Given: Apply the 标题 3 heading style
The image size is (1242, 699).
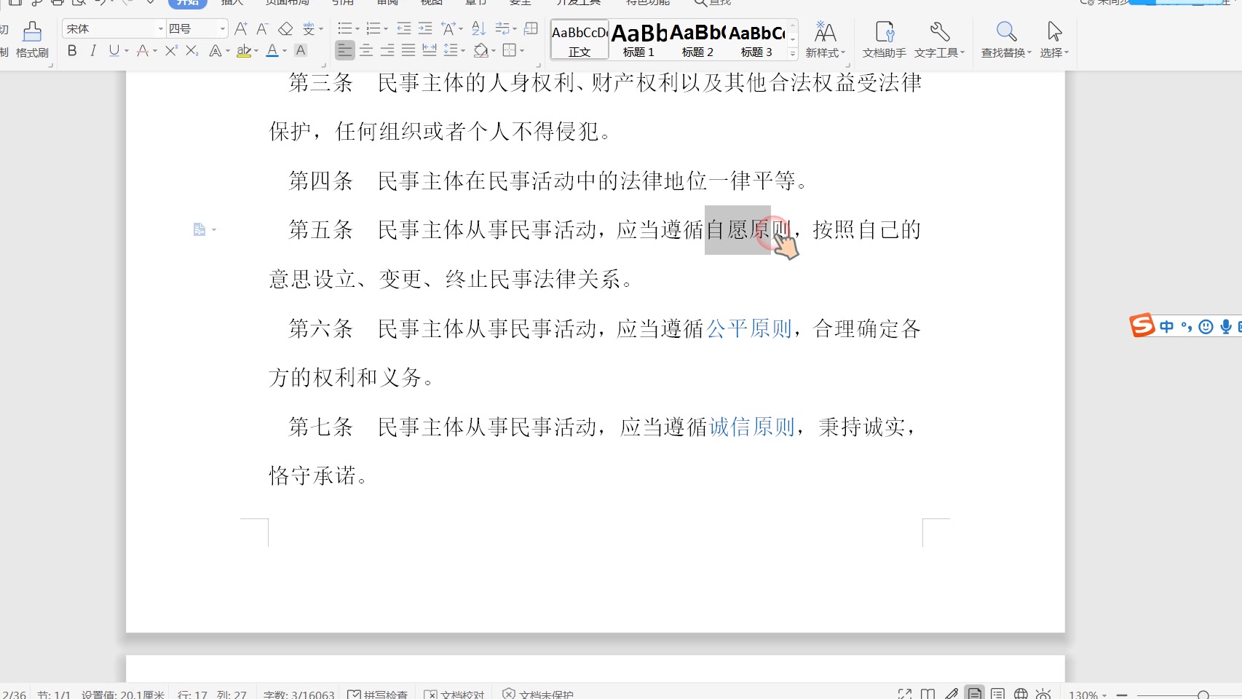Looking at the screenshot, I should click(x=756, y=39).
